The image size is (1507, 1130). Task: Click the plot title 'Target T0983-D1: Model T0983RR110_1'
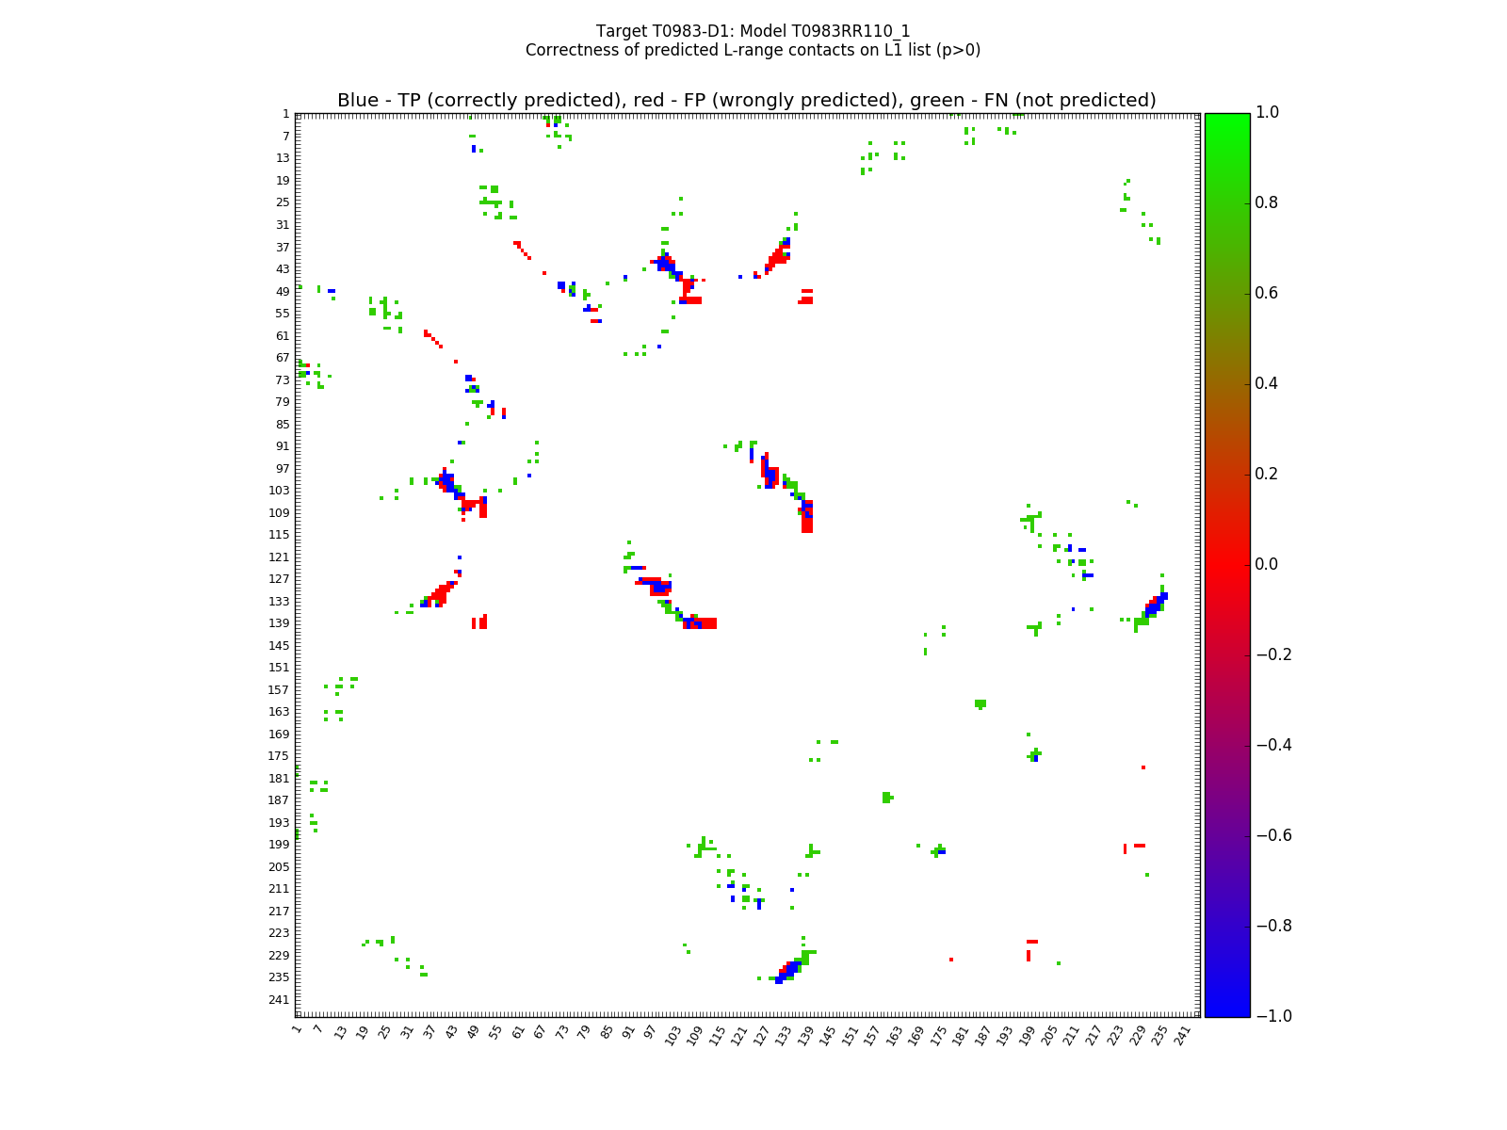(753, 31)
